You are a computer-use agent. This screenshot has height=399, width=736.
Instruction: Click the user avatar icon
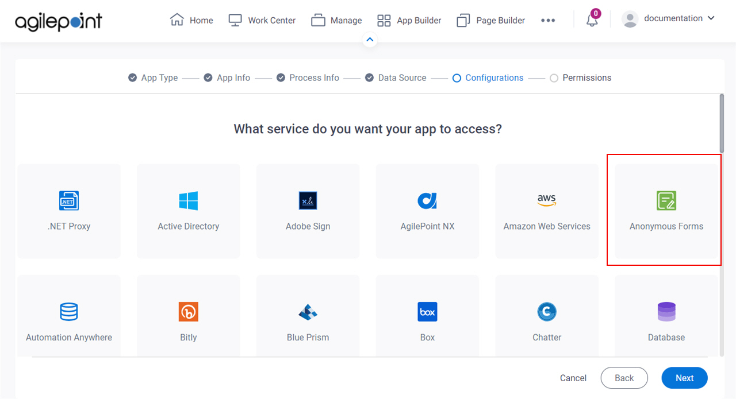(x=630, y=19)
